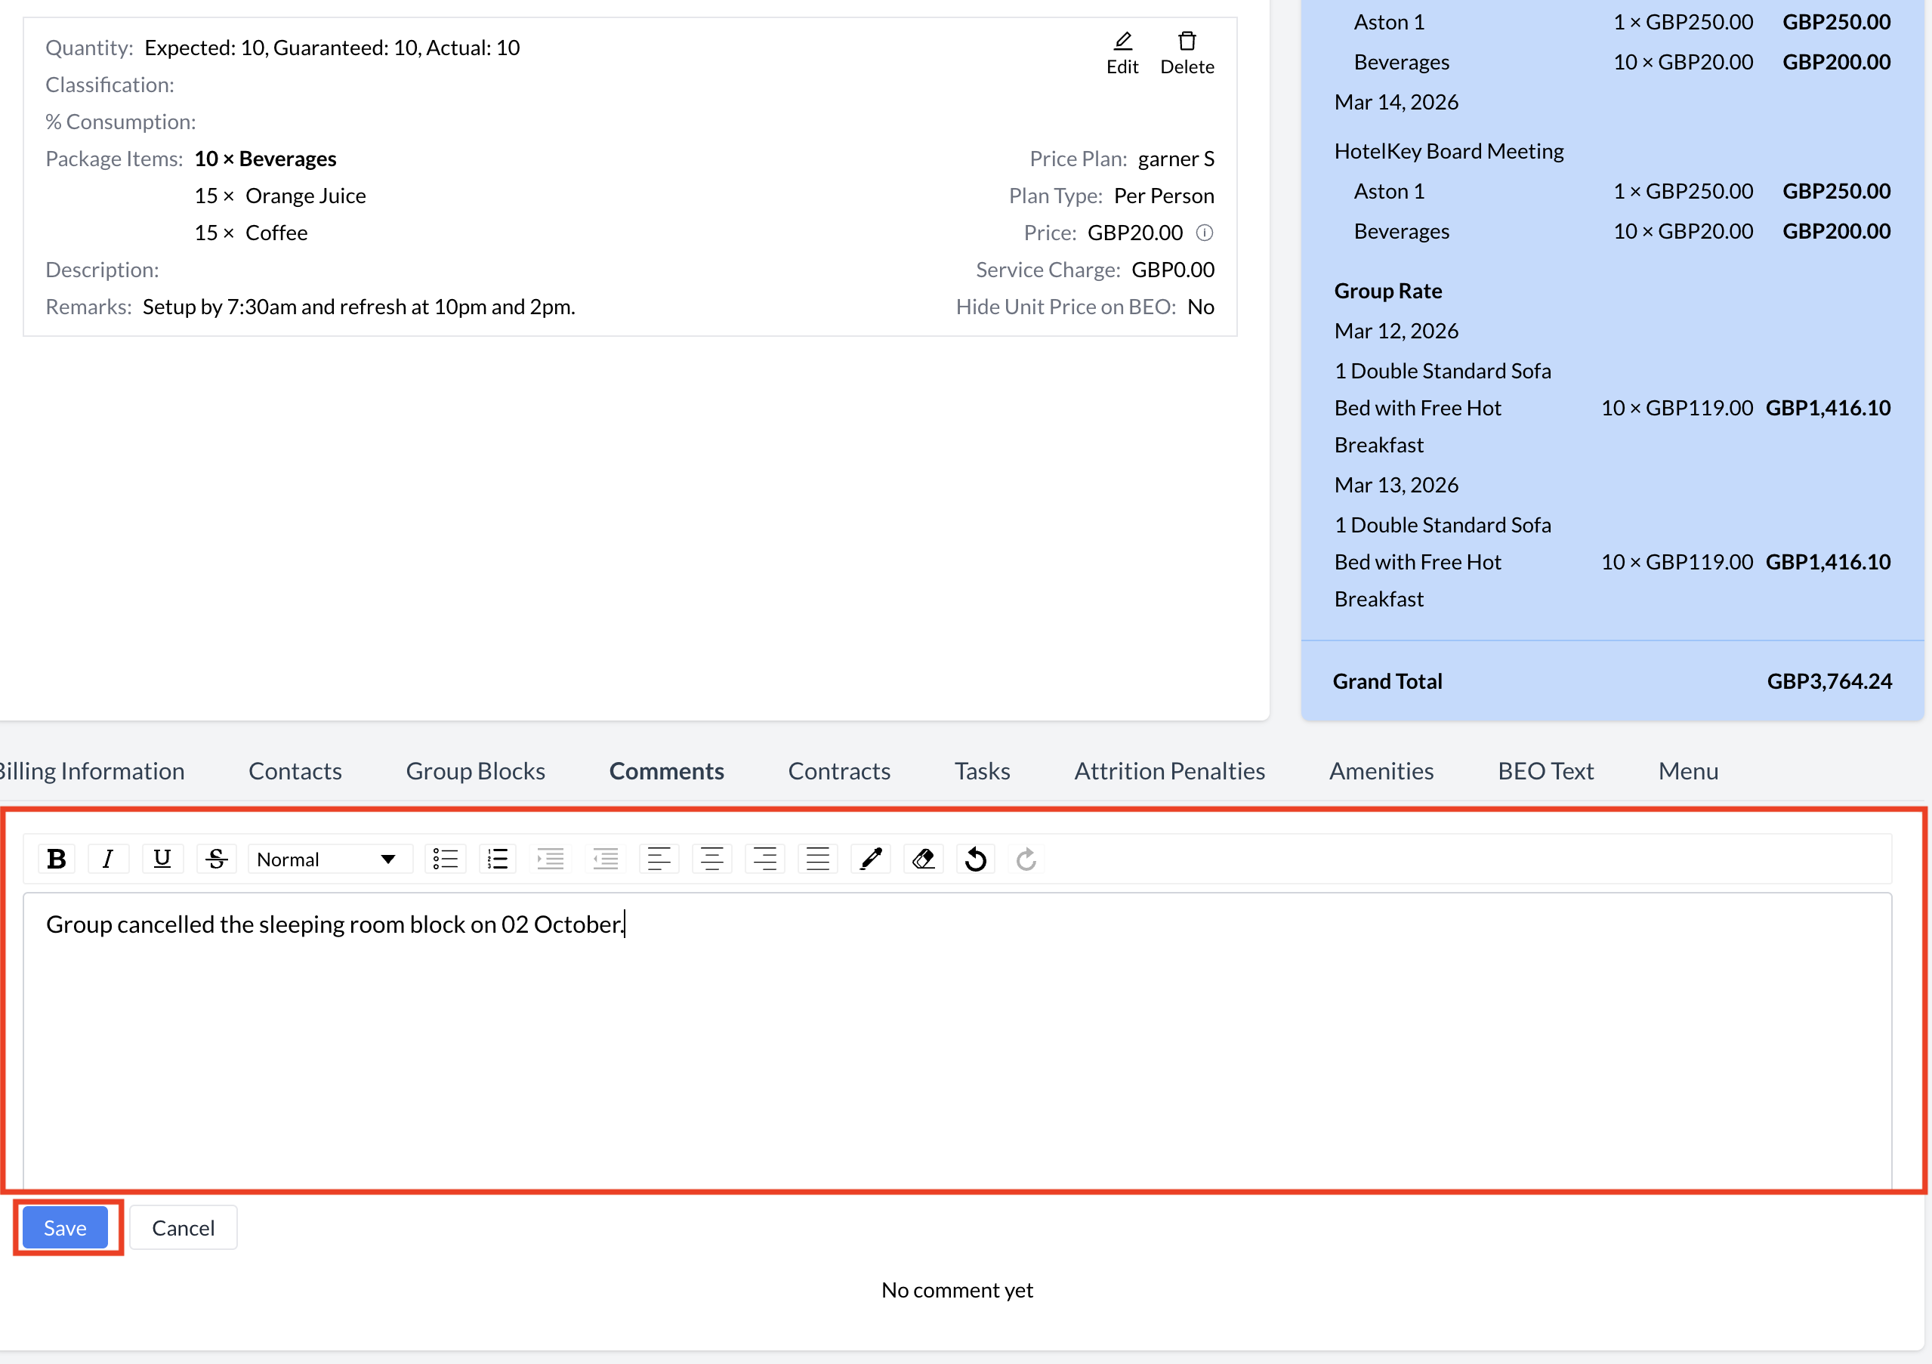Image resolution: width=1932 pixels, height=1364 pixels.
Task: Insert a bulleted list
Action: [x=445, y=859]
